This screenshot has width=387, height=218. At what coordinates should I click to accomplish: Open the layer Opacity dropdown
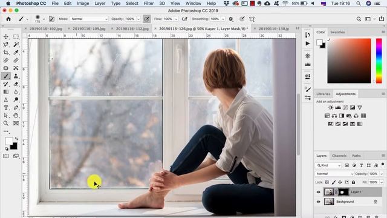tap(382, 174)
